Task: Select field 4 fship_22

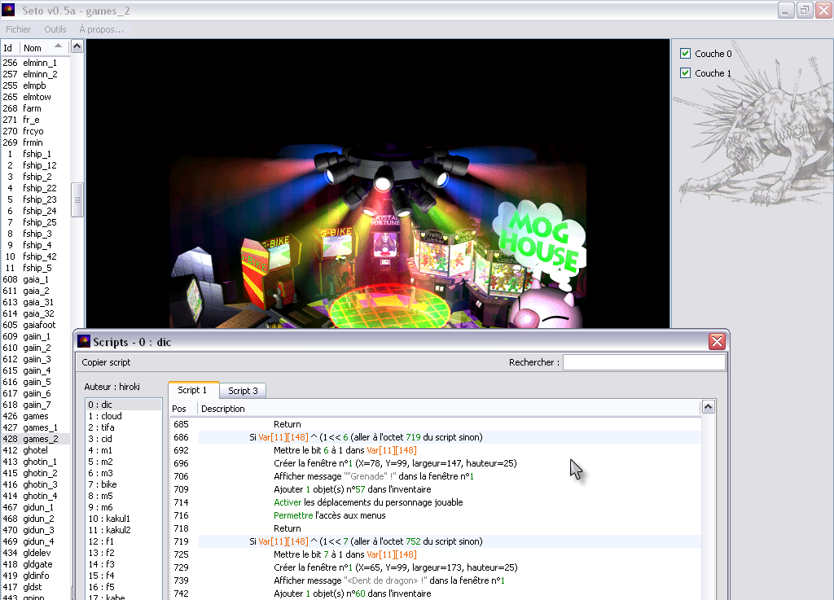Action: pos(35,188)
